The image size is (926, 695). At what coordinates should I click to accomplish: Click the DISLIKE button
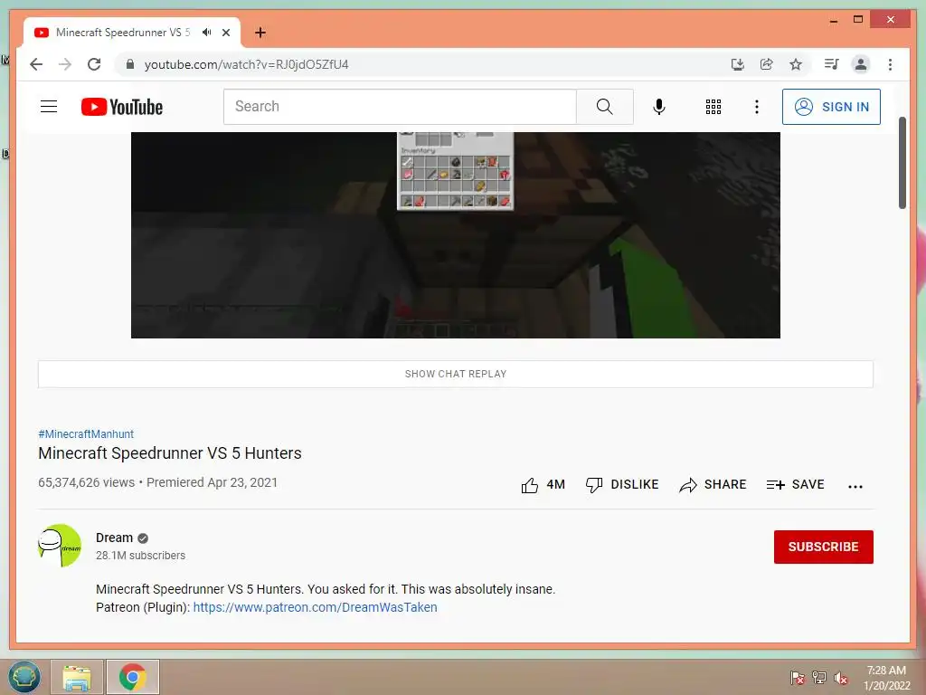(x=622, y=485)
